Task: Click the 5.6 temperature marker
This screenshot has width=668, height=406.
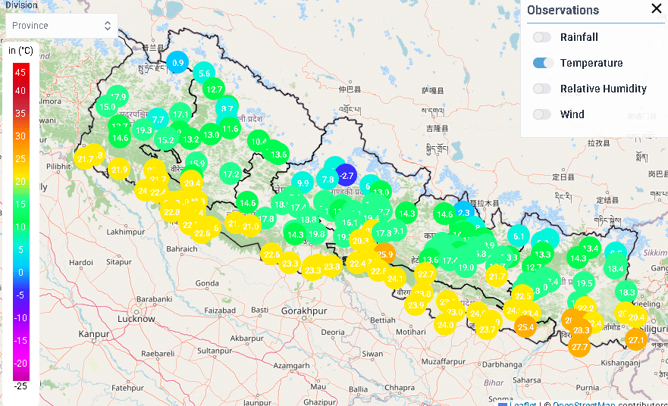Action: [x=204, y=73]
